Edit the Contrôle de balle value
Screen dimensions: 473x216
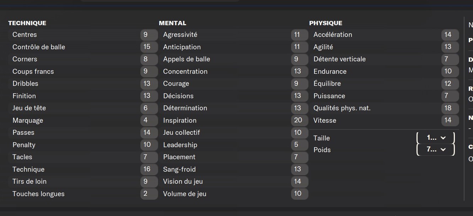coord(149,47)
